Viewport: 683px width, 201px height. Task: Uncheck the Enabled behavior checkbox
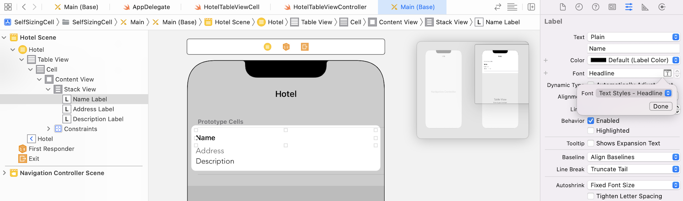click(591, 121)
